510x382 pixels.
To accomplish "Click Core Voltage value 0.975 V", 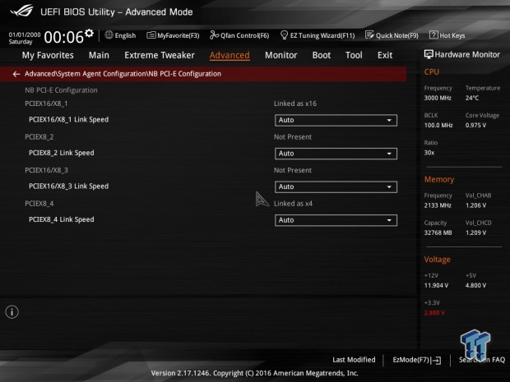I will 475,125.
